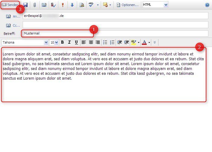Open font color dropdown arrow

pyautogui.click(x=149, y=42)
